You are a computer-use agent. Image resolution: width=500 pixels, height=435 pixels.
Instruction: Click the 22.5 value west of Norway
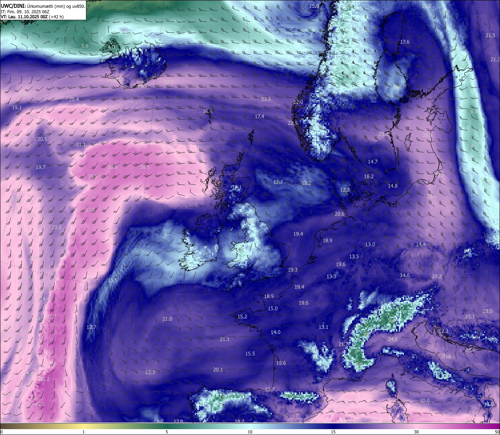click(293, 123)
